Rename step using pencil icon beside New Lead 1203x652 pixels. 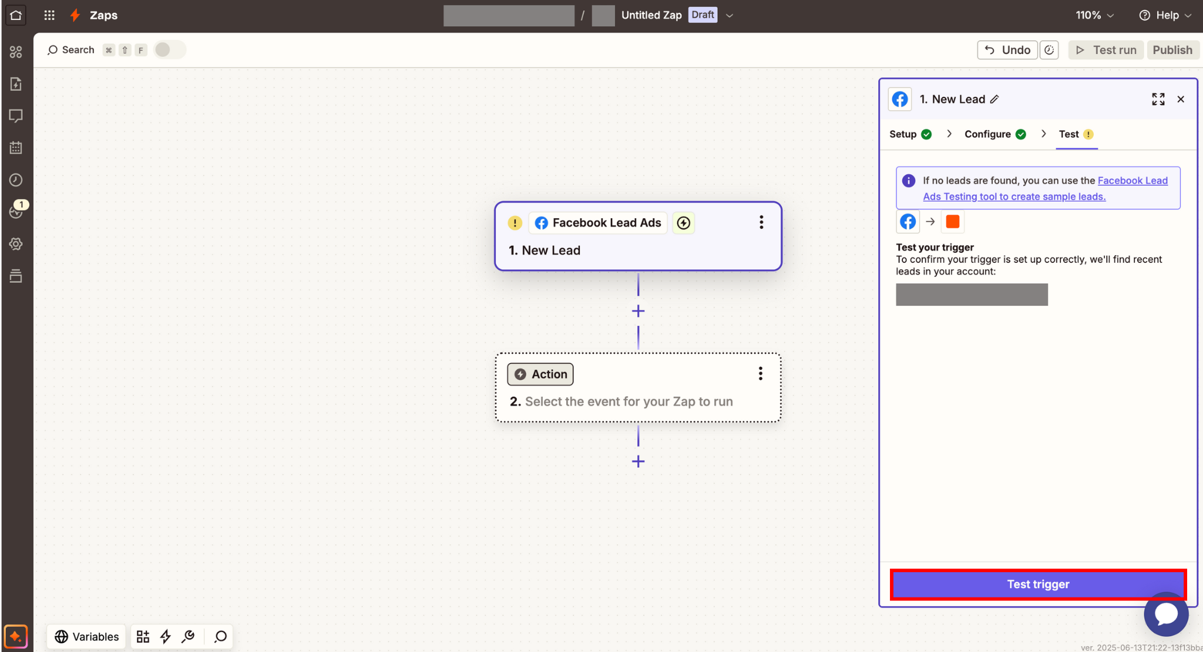point(994,99)
